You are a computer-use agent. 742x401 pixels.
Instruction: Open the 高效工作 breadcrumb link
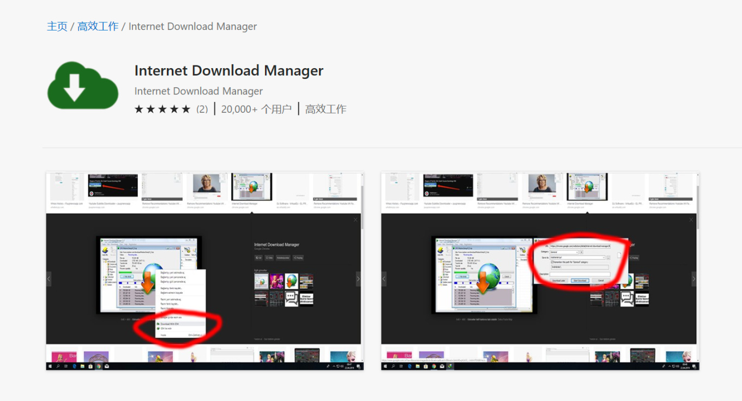(x=98, y=26)
